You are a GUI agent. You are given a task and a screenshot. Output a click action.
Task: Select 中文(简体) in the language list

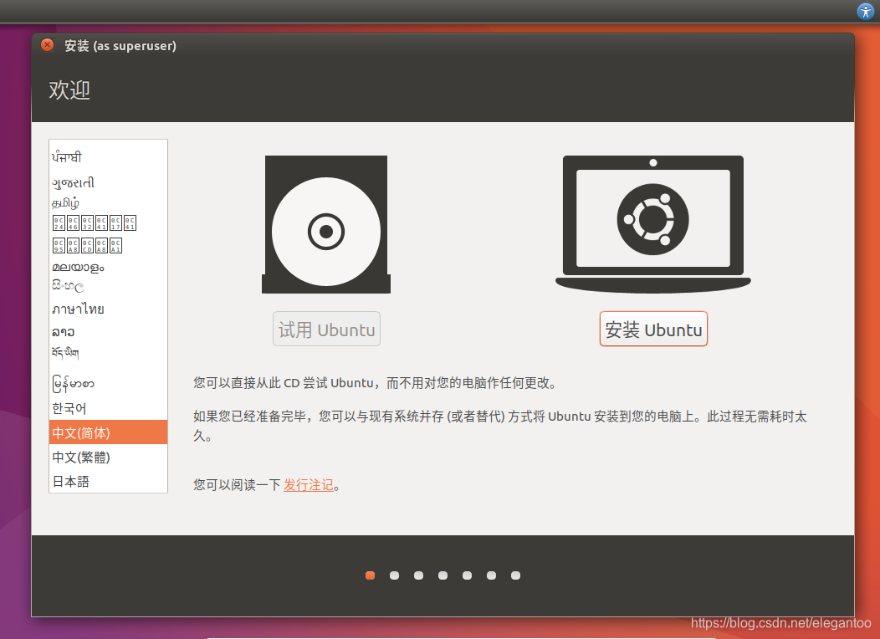[108, 432]
